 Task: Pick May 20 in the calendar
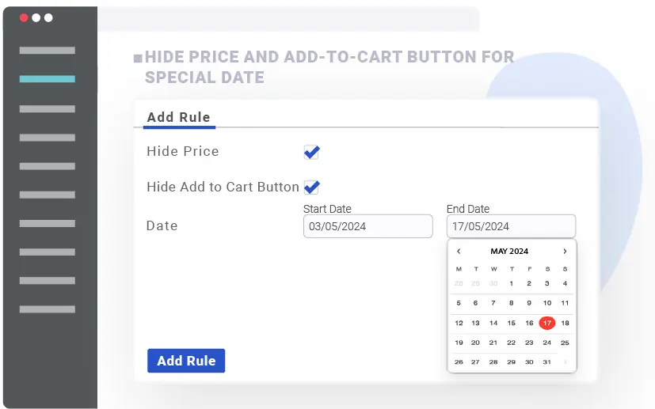click(475, 343)
